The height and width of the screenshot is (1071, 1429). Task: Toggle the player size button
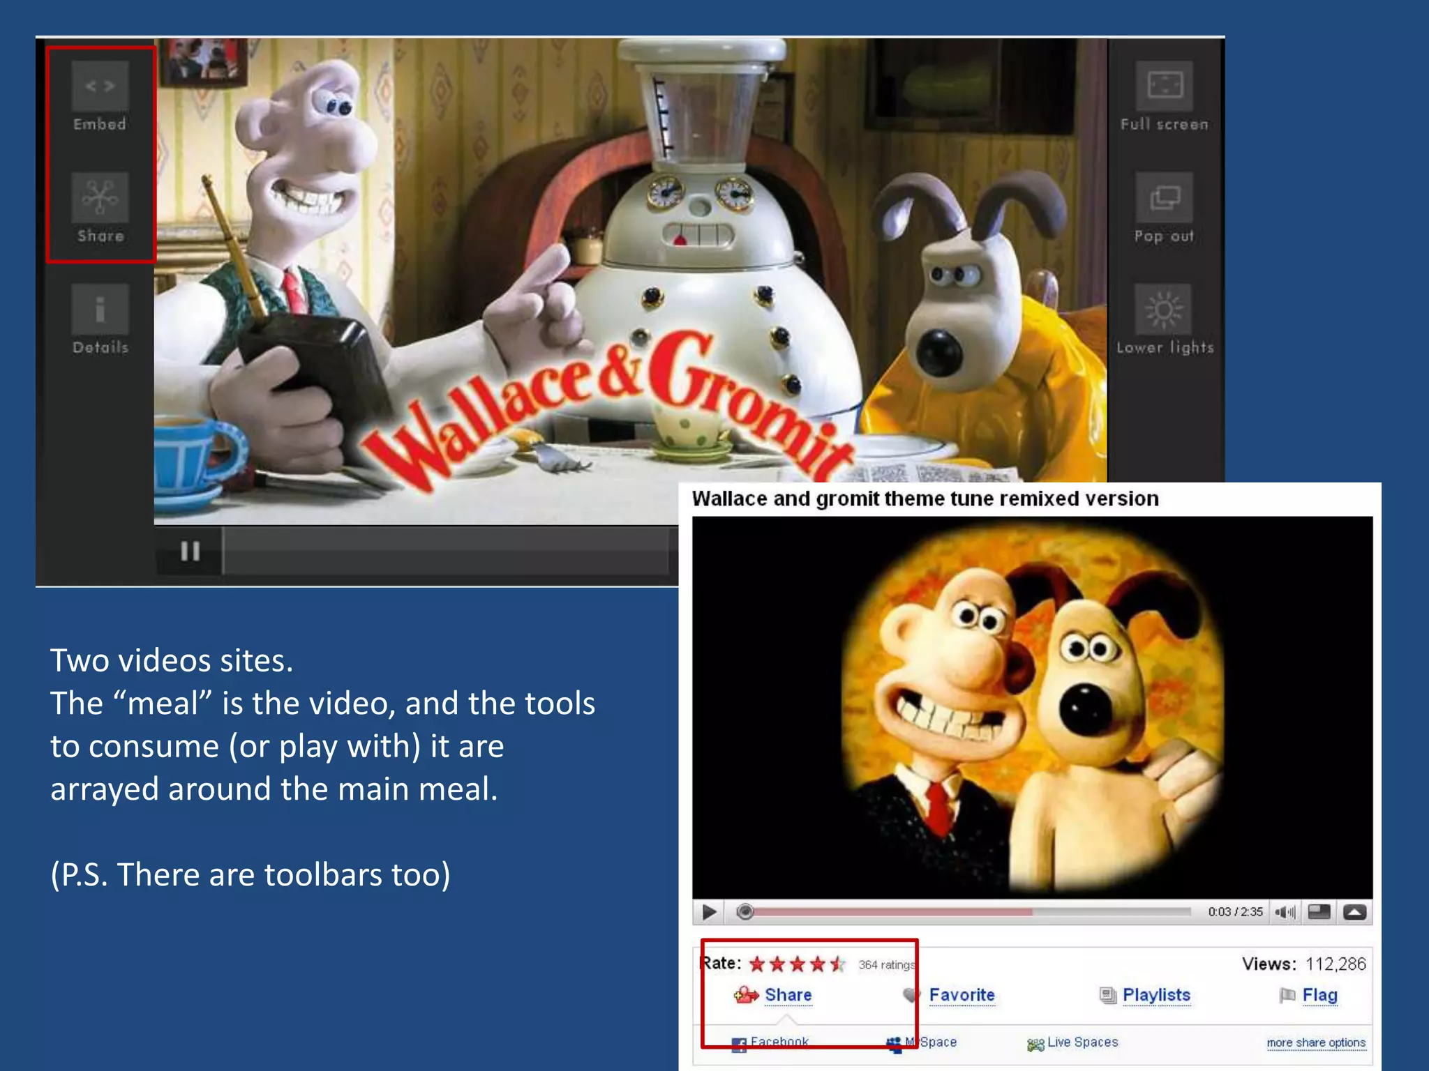1319,912
